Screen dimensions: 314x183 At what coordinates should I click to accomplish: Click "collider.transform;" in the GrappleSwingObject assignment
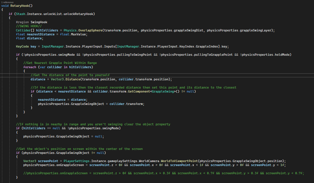click(127, 104)
